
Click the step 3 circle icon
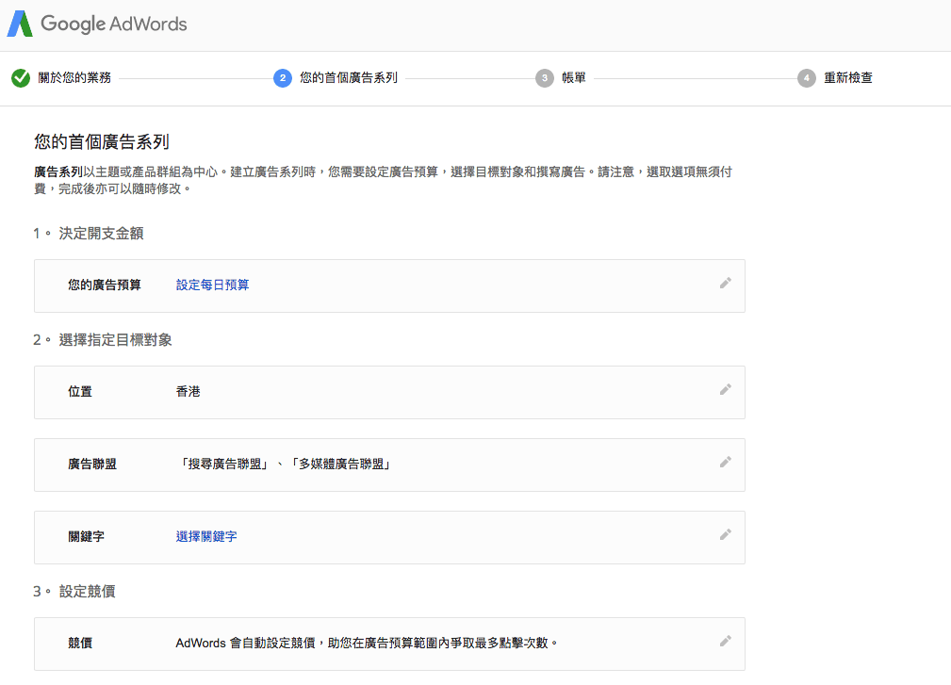(545, 78)
